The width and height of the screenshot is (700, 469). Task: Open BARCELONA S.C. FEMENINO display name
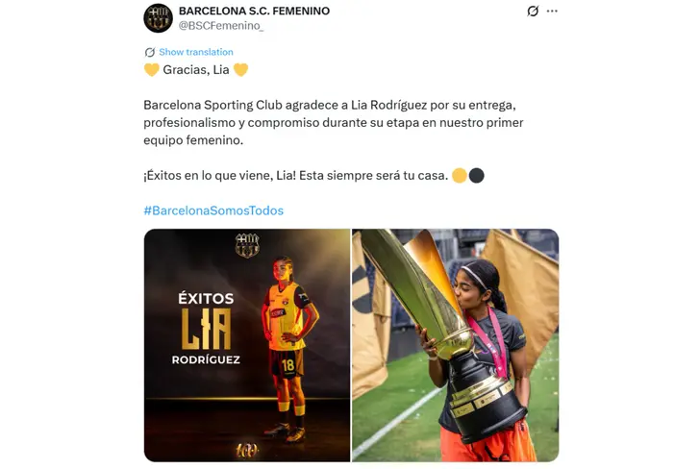coord(254,11)
